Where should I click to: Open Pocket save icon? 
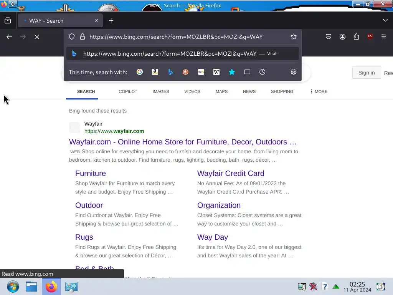(x=329, y=36)
